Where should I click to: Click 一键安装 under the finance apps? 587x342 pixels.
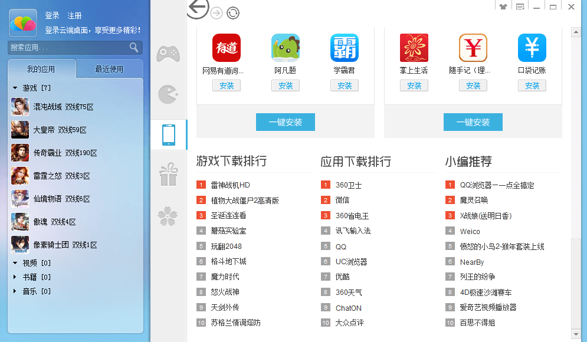pyautogui.click(x=473, y=122)
